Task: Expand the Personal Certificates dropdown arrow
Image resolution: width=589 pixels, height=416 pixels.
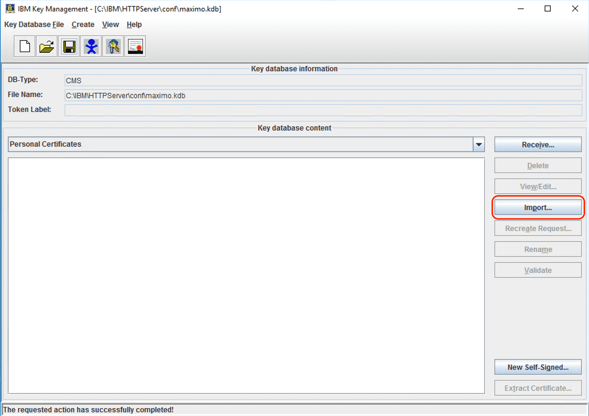Action: [479, 144]
